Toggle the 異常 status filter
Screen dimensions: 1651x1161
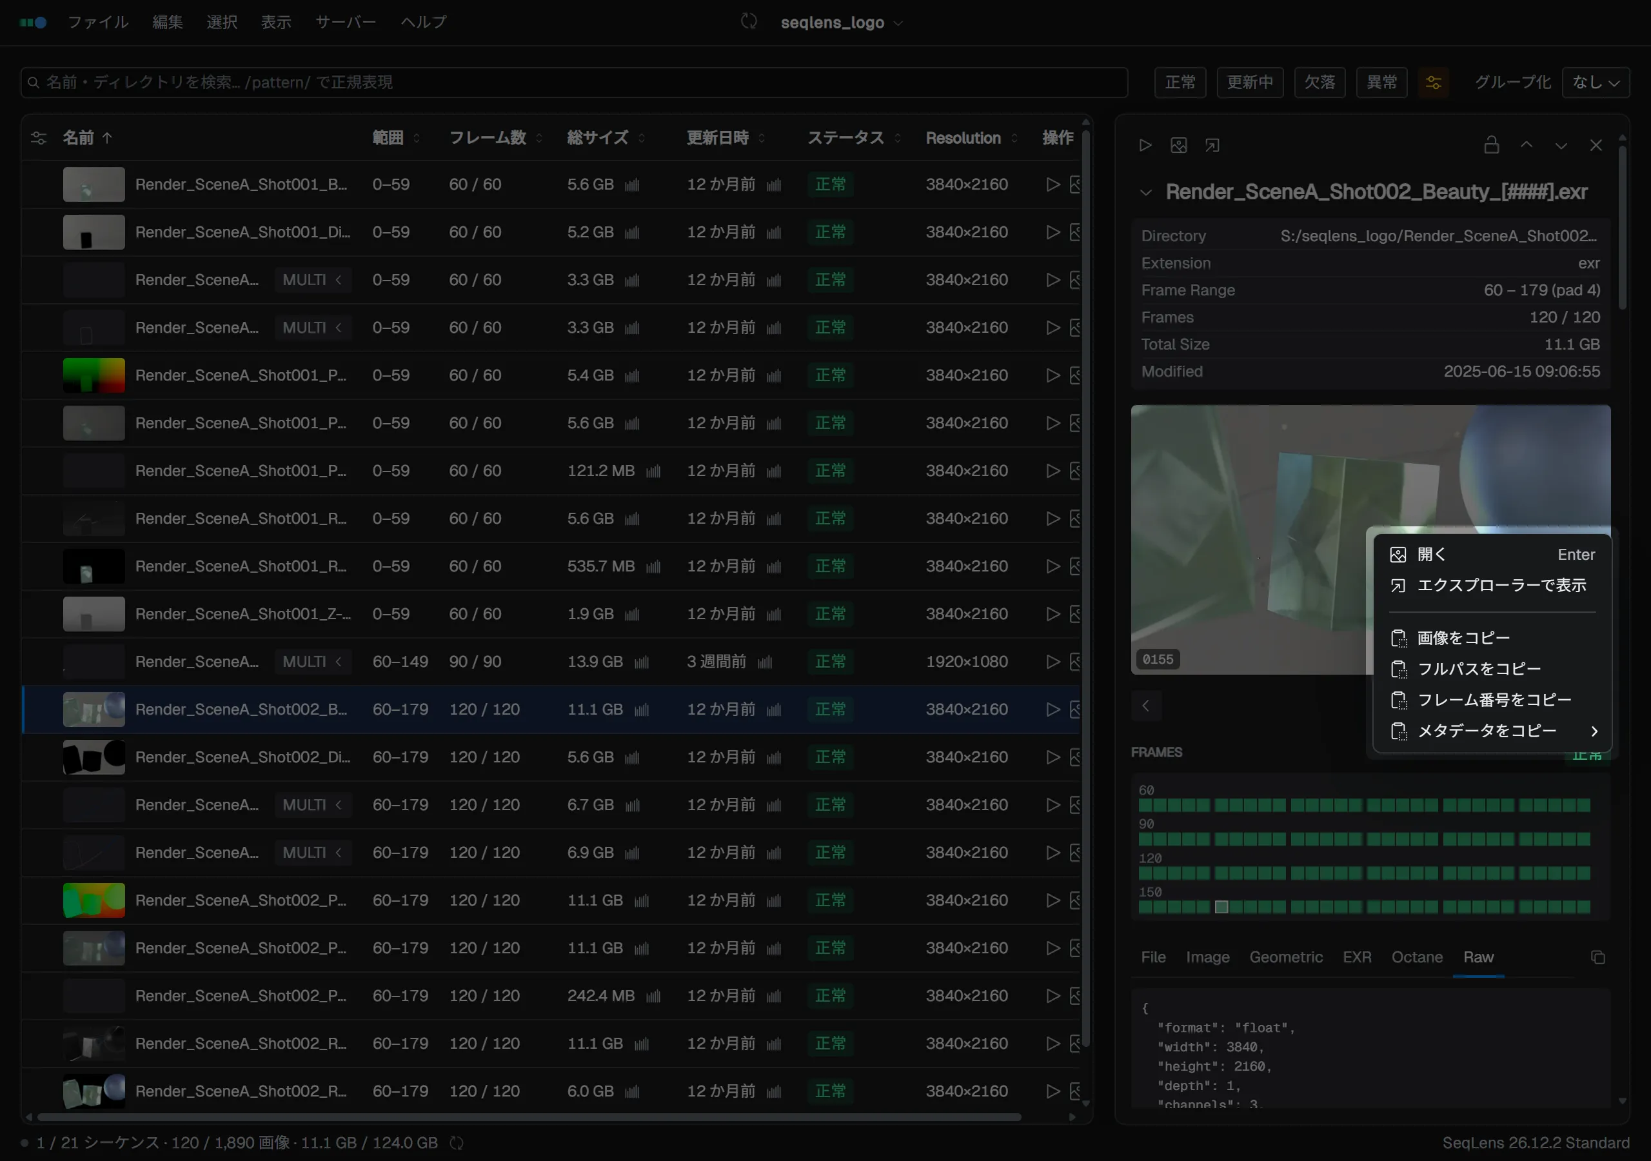pyautogui.click(x=1381, y=82)
